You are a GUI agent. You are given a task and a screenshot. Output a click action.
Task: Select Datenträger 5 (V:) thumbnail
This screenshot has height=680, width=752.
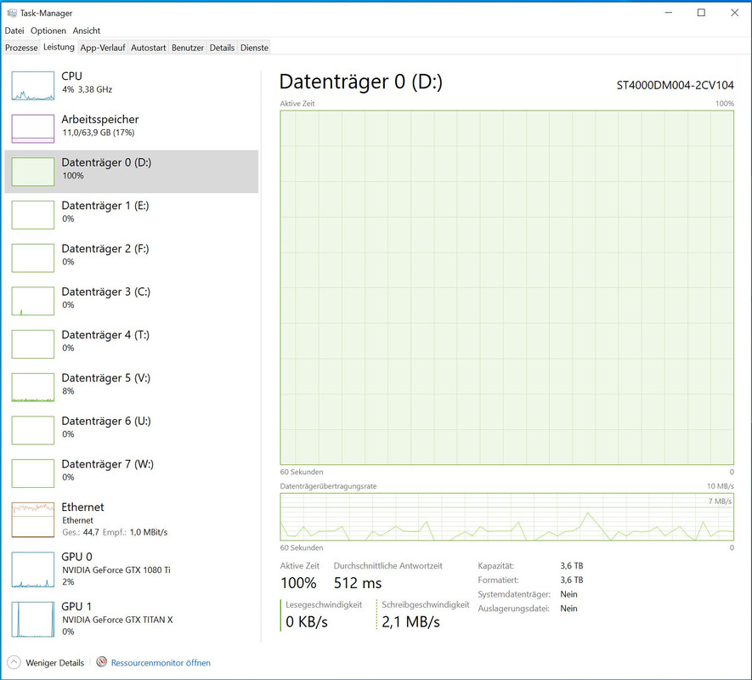[x=33, y=388]
